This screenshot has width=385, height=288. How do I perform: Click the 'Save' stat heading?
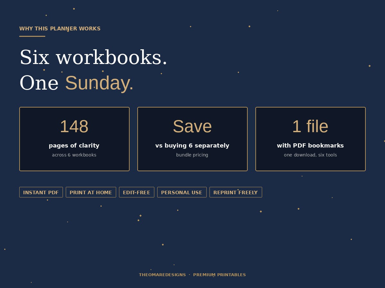(x=192, y=126)
